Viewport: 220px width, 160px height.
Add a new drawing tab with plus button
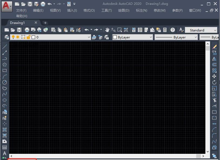pos(45,23)
